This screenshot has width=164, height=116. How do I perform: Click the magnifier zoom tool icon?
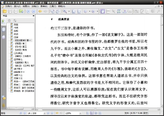(x=65, y=11)
